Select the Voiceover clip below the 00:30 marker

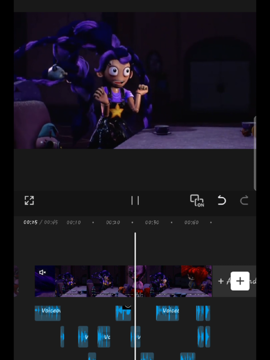point(167,313)
